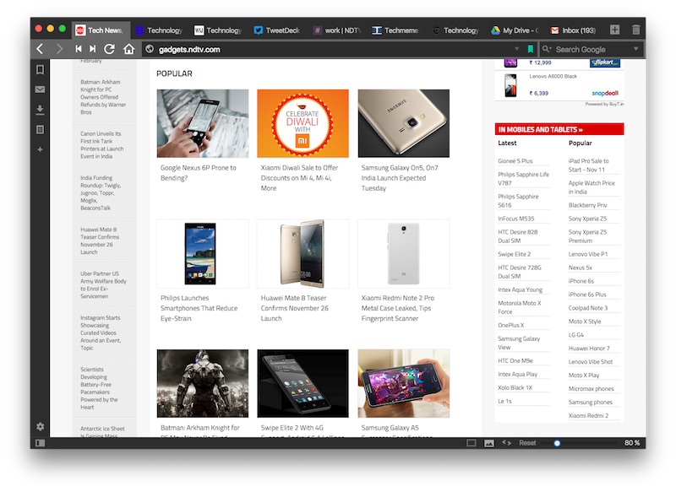Screen dimensions: 676x492
Task: Open Blackberry Priv link
Action: 587,205
